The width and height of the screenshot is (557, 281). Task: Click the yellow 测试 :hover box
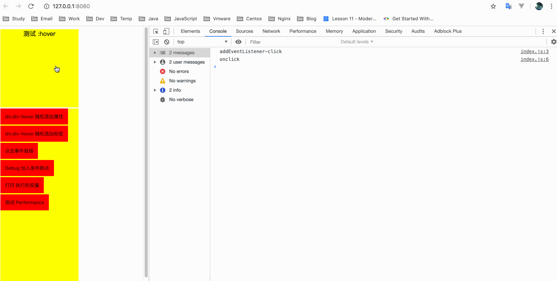[39, 68]
